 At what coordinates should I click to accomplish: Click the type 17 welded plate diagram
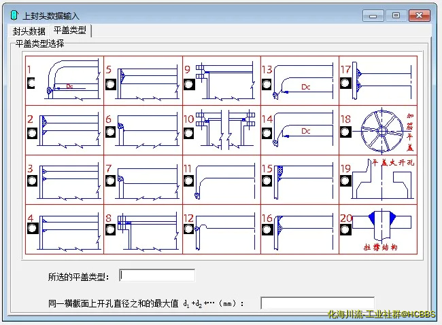coord(381,81)
